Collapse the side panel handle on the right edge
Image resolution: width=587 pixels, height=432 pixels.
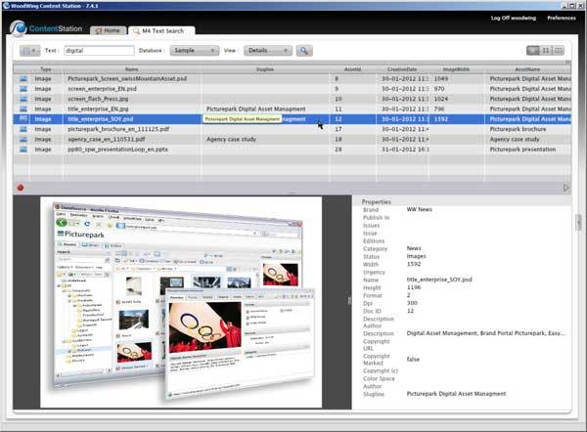click(579, 223)
